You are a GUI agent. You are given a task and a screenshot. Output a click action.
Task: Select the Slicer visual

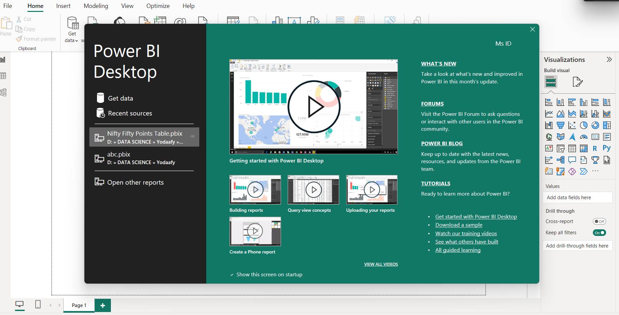coord(560,148)
